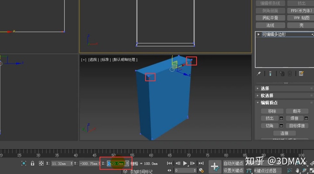Play the animation

click(185, 164)
